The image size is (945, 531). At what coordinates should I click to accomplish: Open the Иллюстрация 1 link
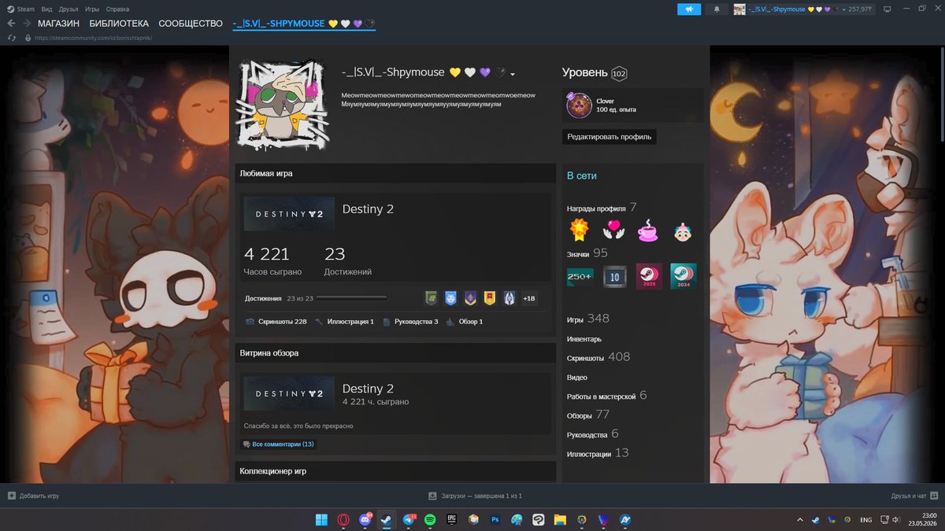(x=344, y=322)
